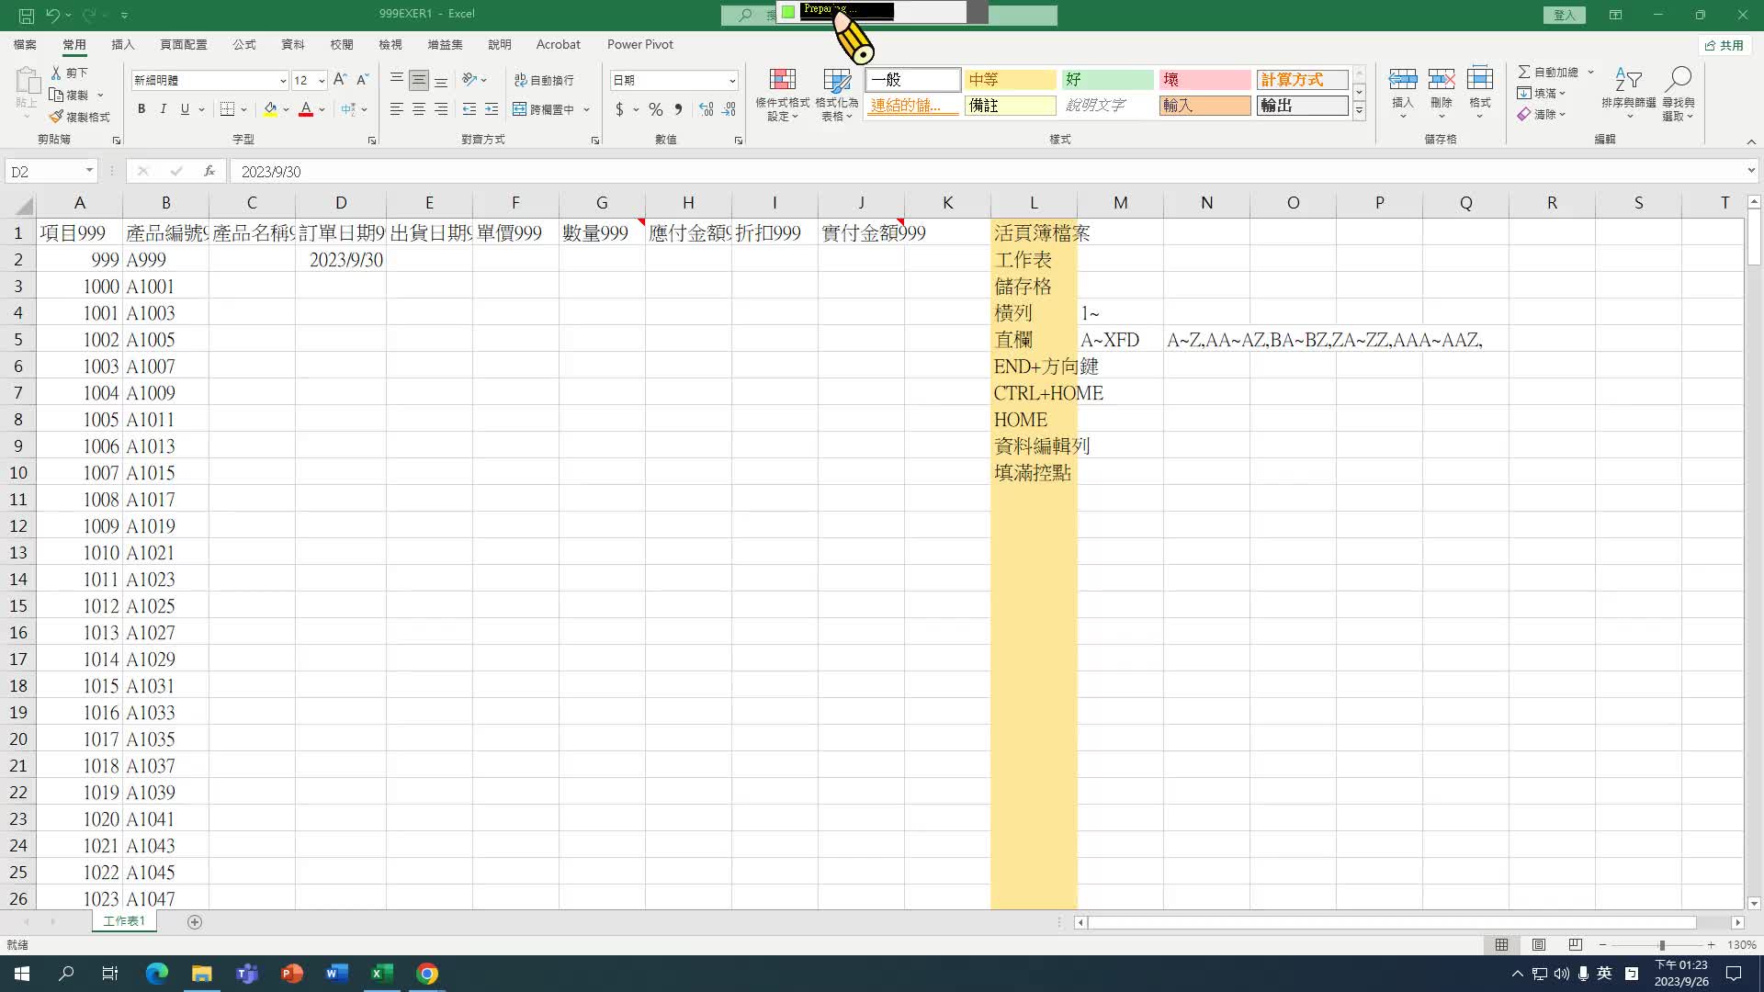Switch to the 資料 (Data) tab
This screenshot has width=1764, height=992.
[292, 44]
